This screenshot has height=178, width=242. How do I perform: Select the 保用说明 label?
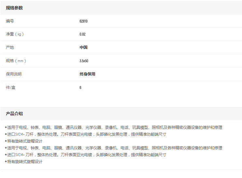(x=14, y=74)
